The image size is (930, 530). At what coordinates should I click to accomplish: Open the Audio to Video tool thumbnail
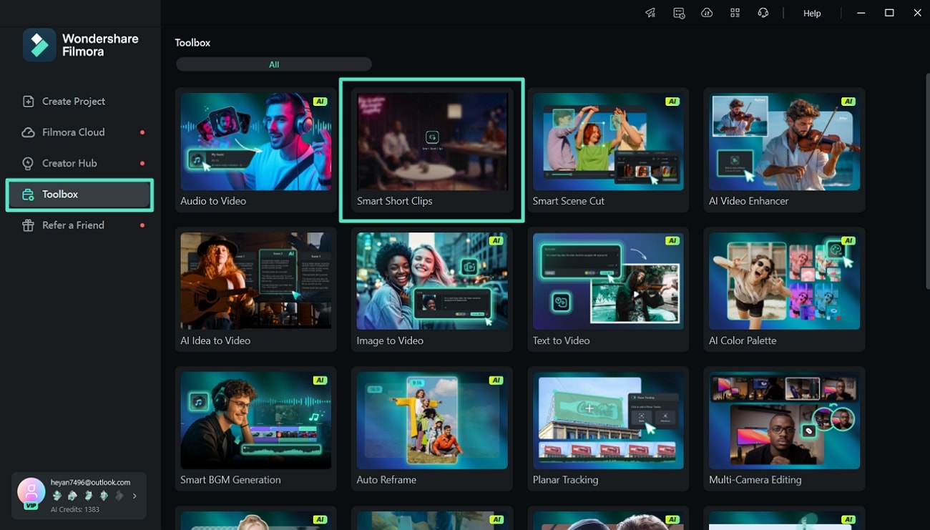coord(255,142)
